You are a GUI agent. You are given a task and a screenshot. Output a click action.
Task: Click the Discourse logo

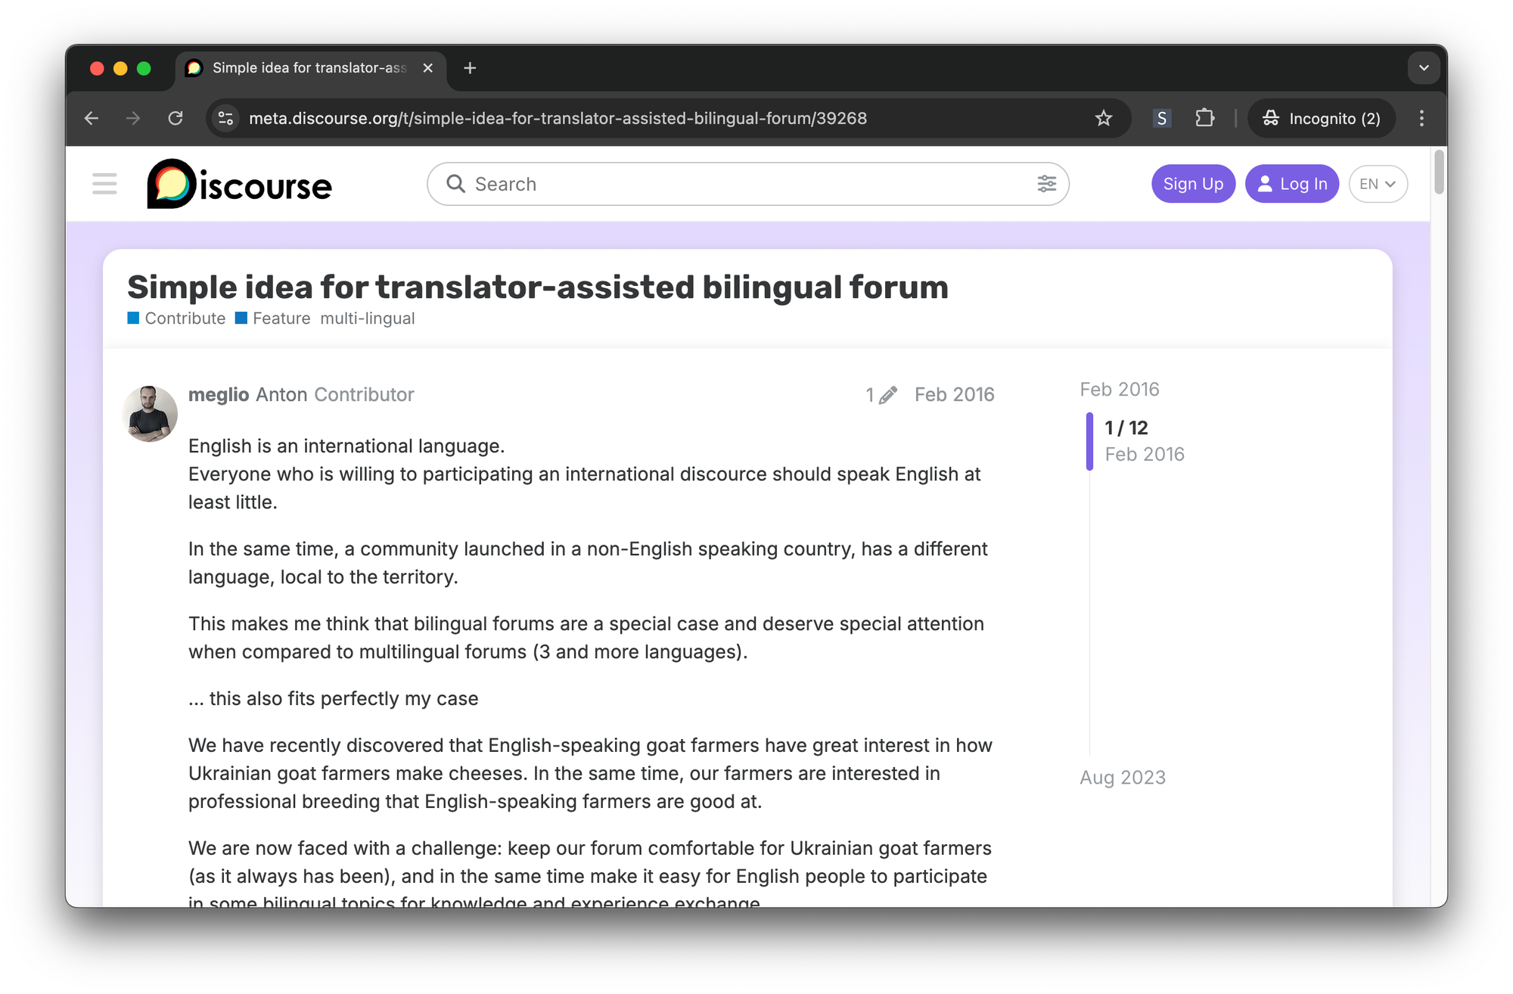tap(238, 183)
